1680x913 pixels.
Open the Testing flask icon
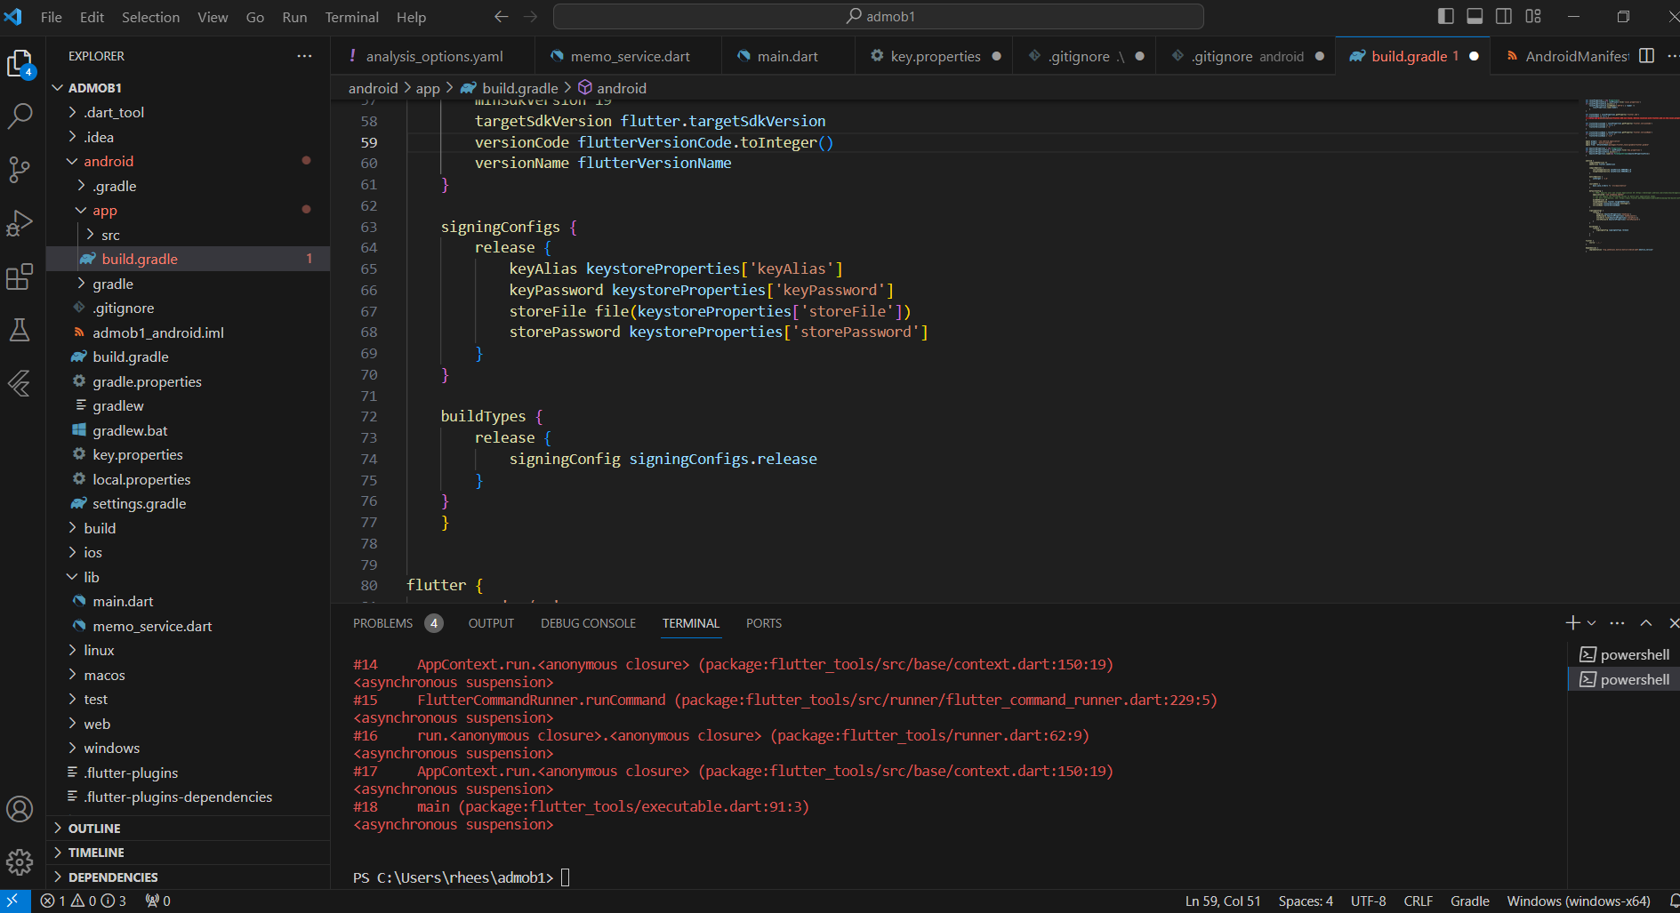click(x=20, y=330)
